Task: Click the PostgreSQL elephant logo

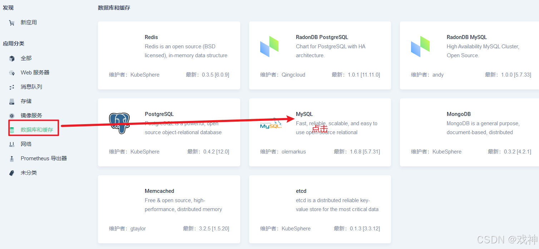Action: coord(119,123)
